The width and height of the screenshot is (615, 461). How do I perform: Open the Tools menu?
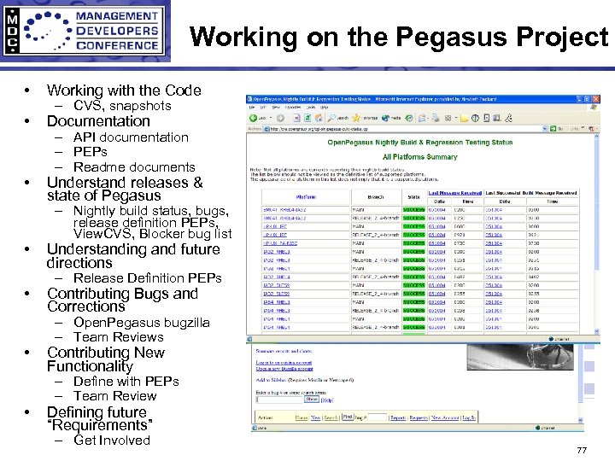[311, 107]
